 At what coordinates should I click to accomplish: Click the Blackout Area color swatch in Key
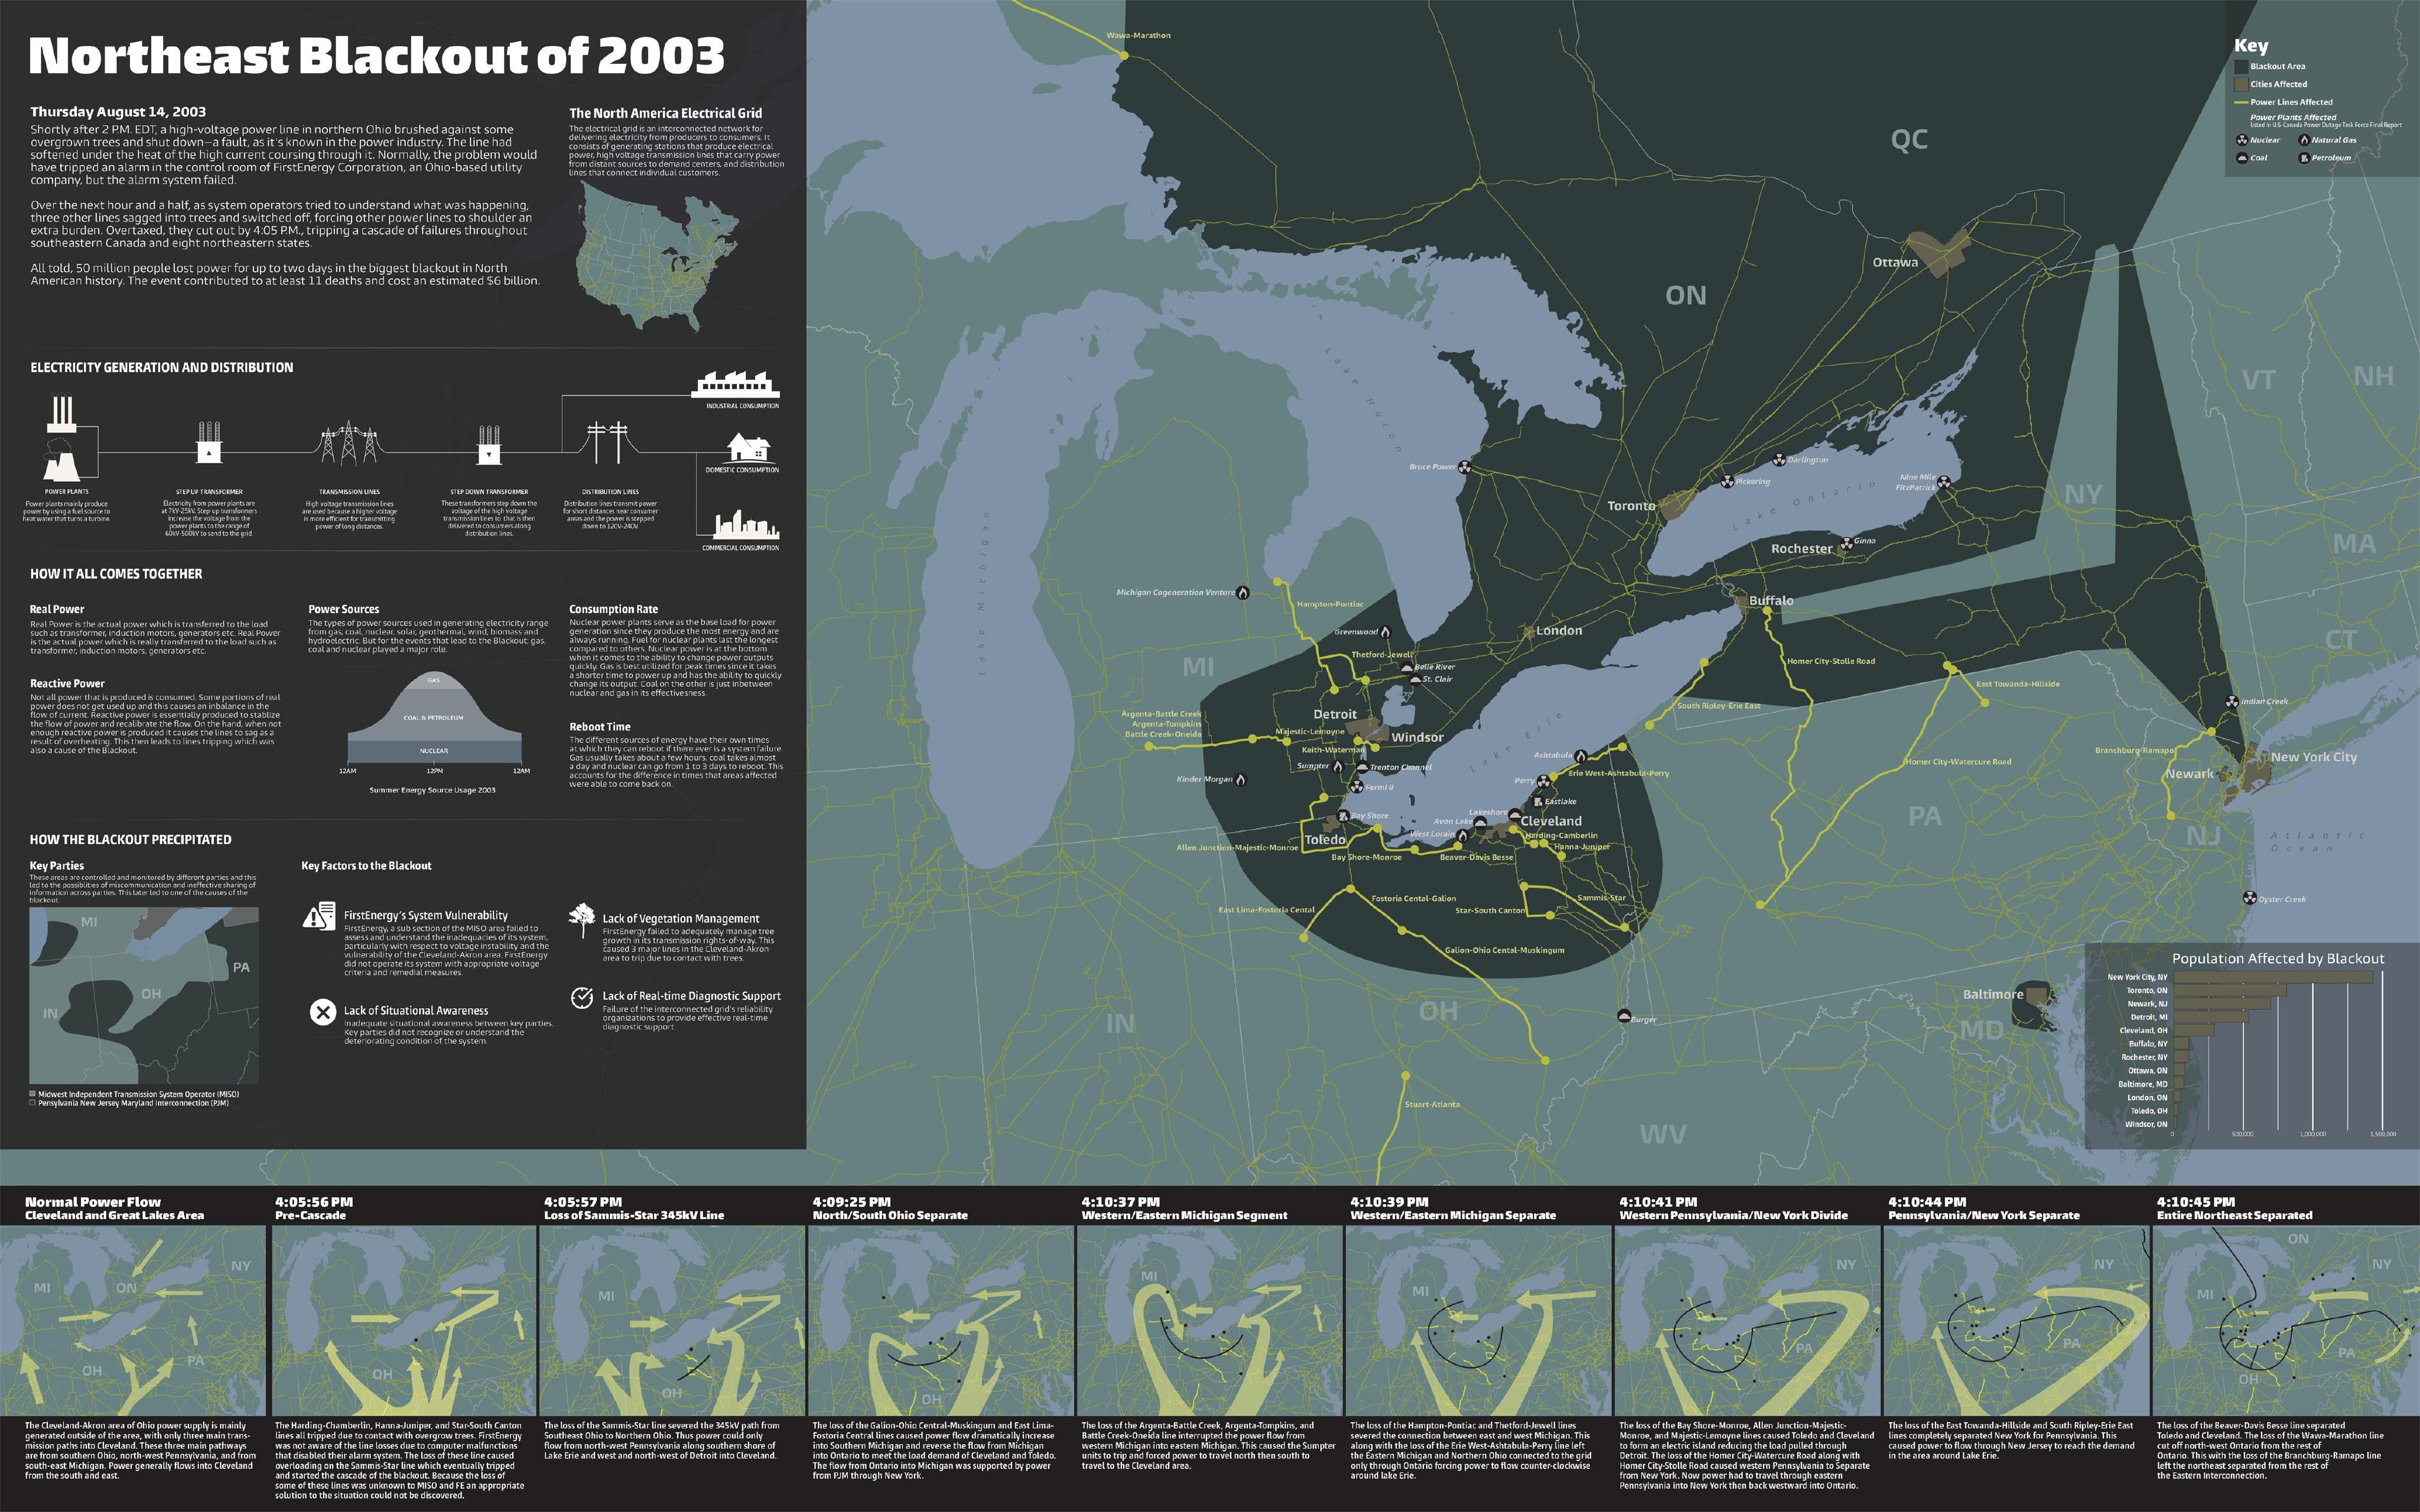tap(2241, 67)
